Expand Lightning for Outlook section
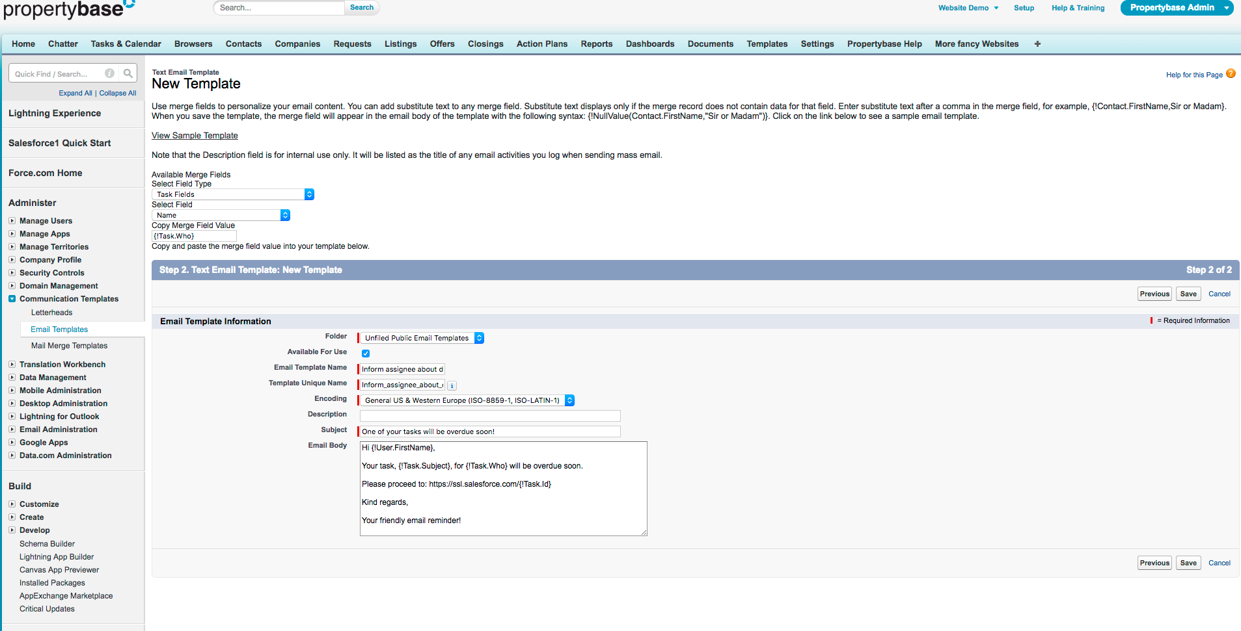Screen dimensions: 1241x631 [12, 417]
